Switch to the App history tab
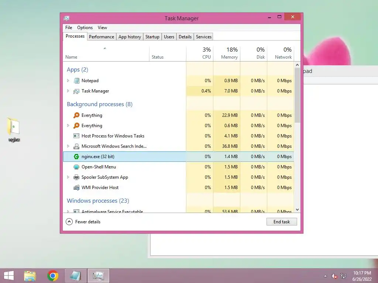Image resolution: width=378 pixels, height=283 pixels. pos(130,37)
